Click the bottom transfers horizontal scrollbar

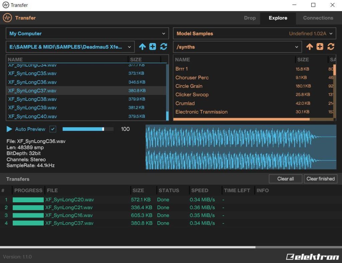point(128,247)
